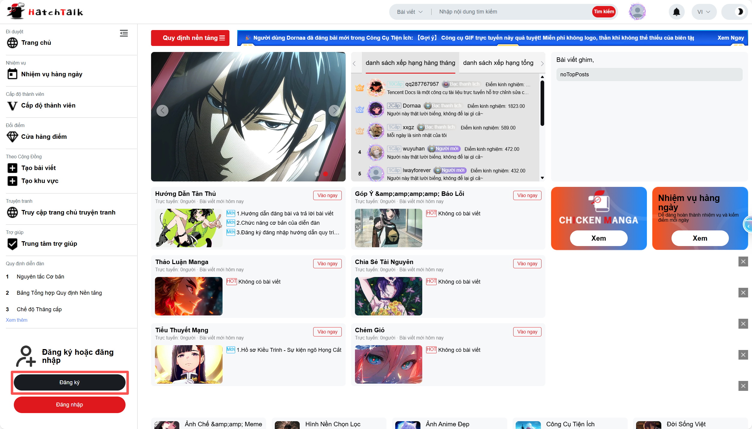Click the notification bell icon
Screen dimensions: 752x429
click(x=676, y=12)
